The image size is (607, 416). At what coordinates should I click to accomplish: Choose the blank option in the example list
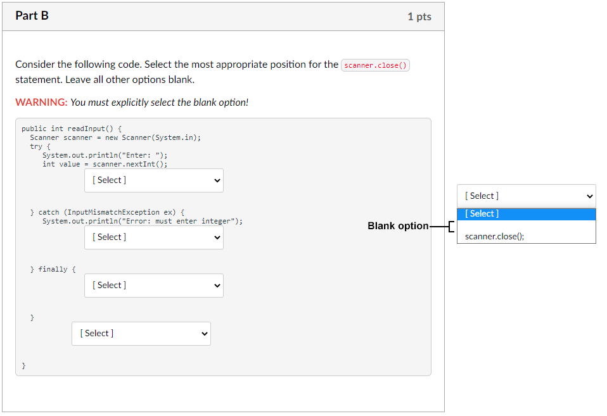click(526, 225)
